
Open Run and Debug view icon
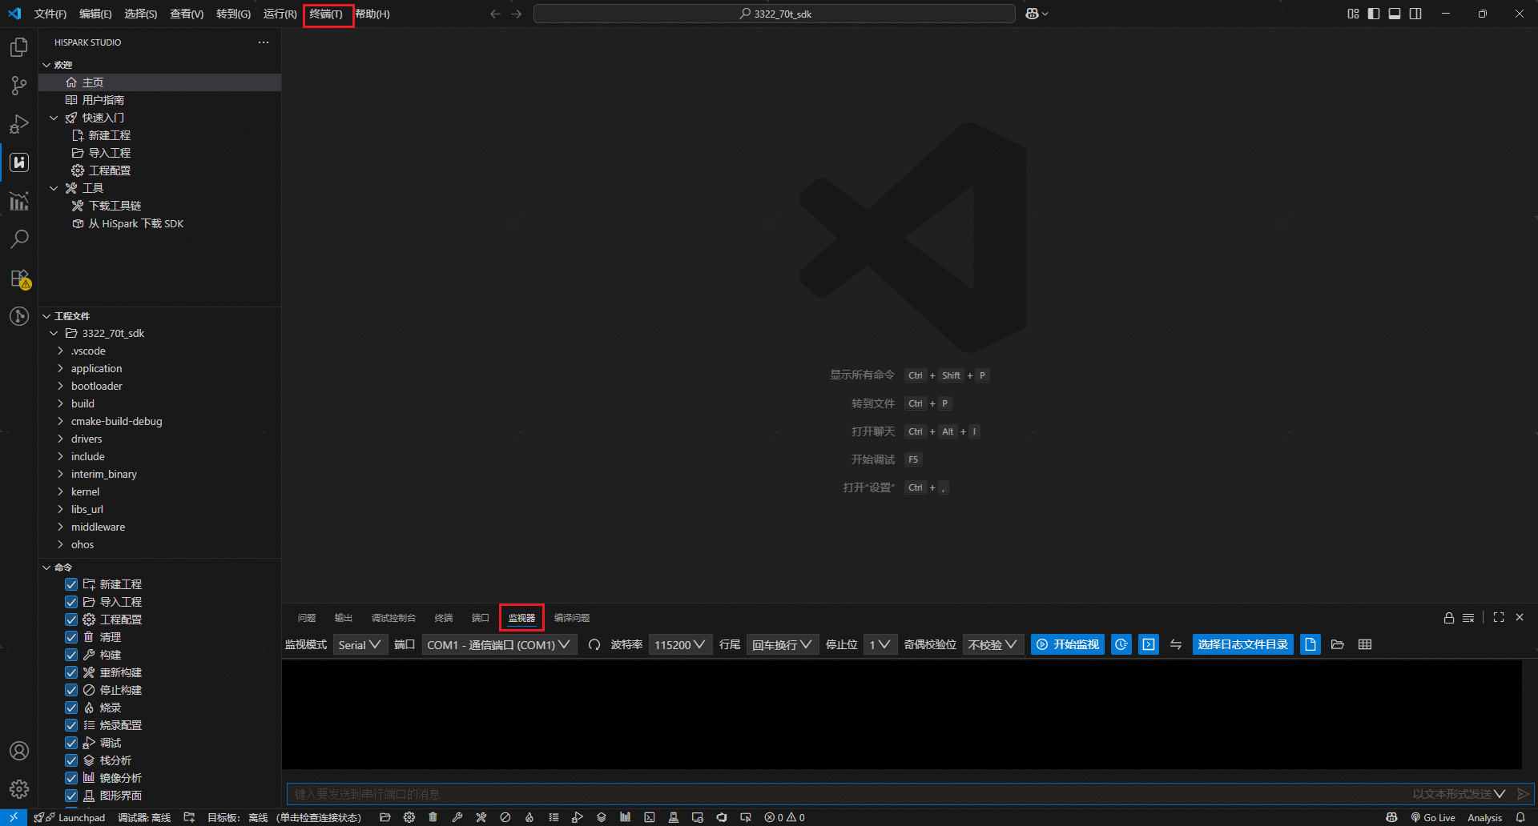click(19, 125)
